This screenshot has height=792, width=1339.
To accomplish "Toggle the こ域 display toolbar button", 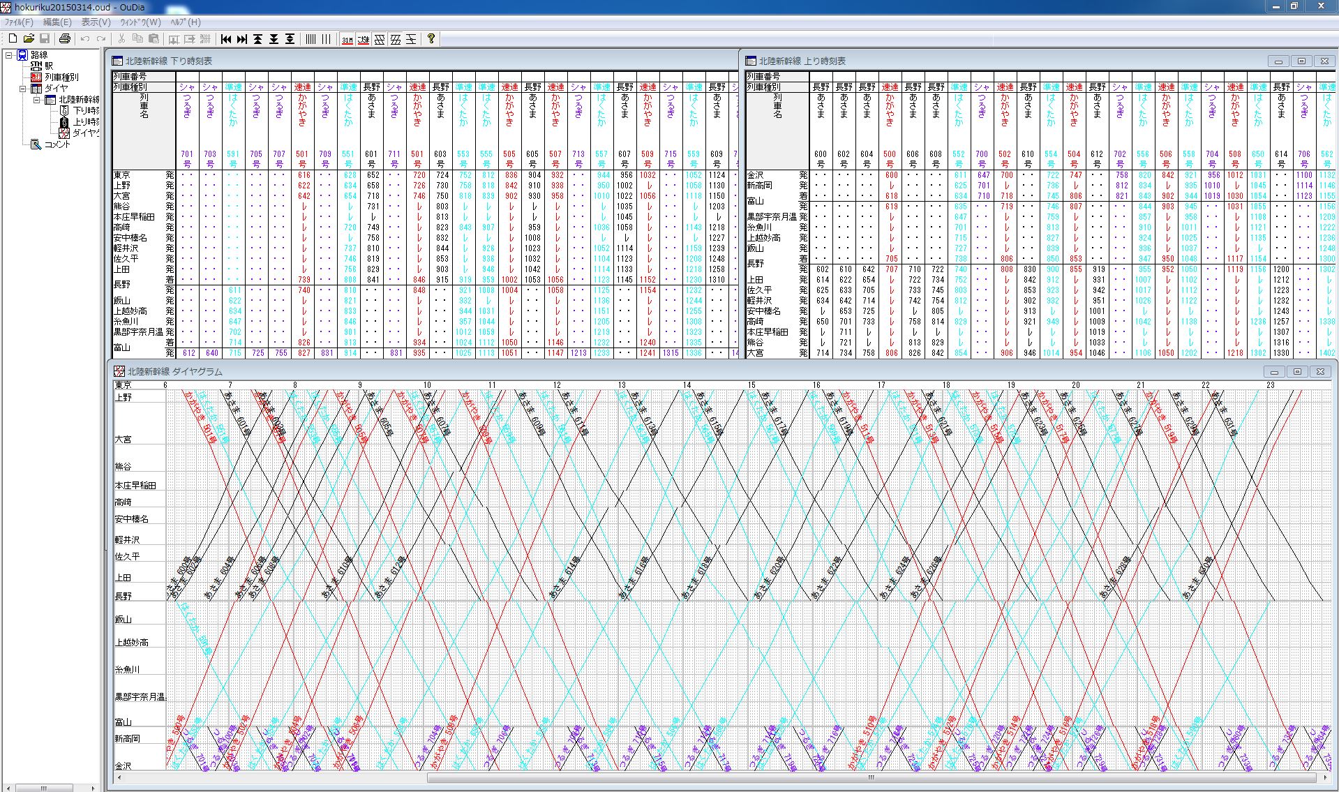I will (363, 39).
